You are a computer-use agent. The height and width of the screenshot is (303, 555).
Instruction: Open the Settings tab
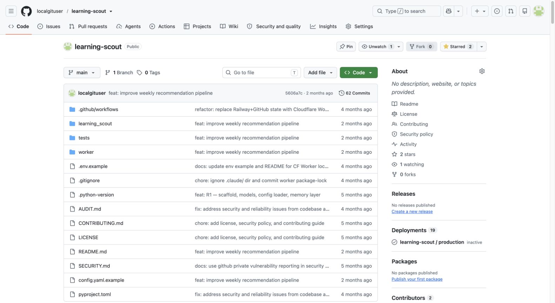[359, 26]
